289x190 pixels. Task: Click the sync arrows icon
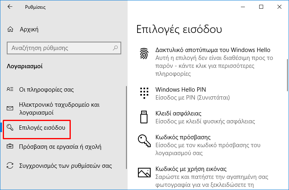click(x=10, y=165)
